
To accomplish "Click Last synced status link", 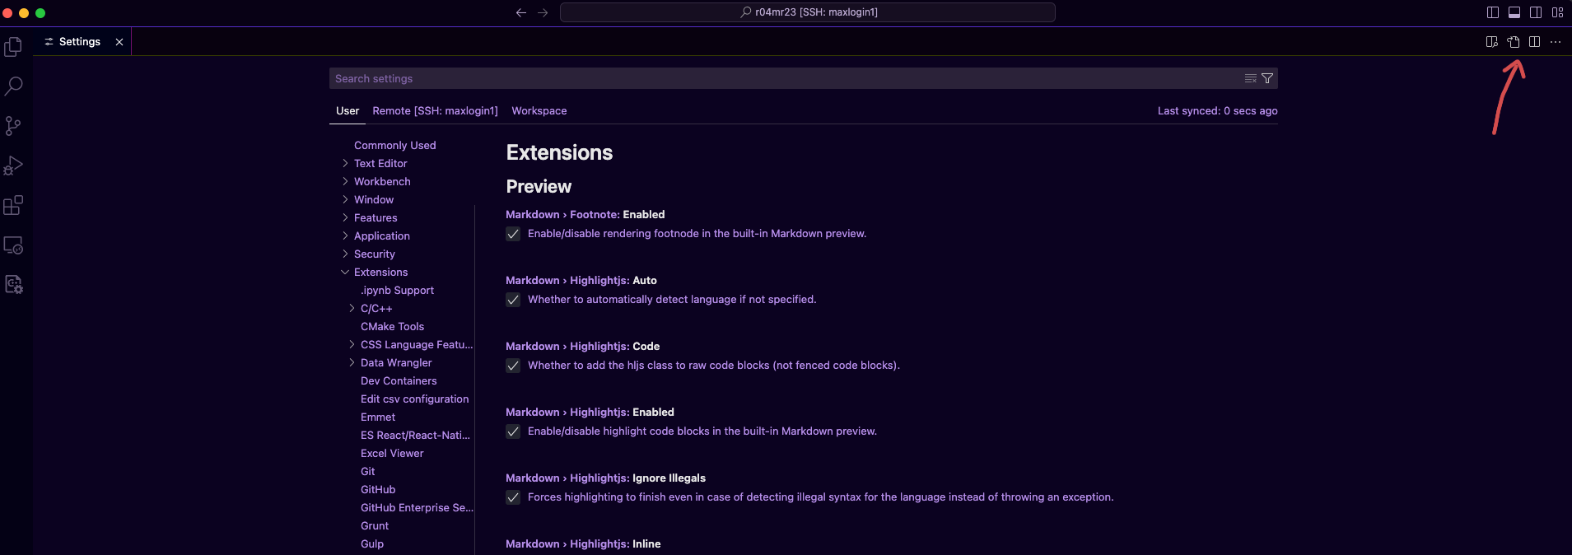I will pos(1217,110).
